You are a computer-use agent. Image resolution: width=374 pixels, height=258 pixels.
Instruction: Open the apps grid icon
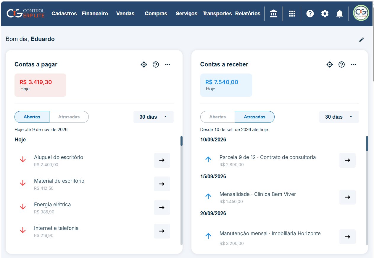click(292, 14)
